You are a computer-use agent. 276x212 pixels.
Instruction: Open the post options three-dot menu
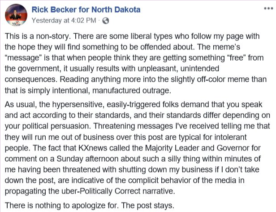click(x=268, y=9)
